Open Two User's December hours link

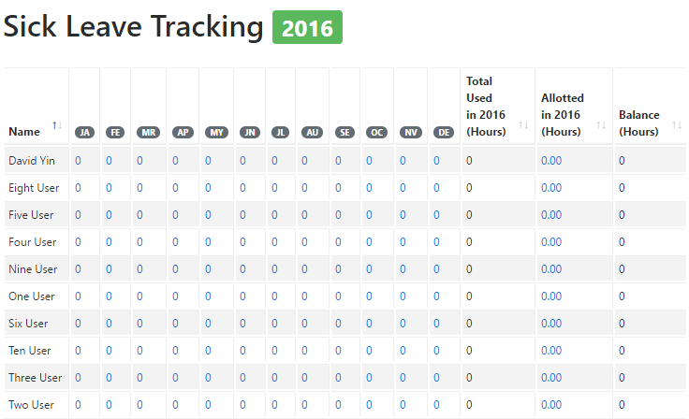(436, 405)
